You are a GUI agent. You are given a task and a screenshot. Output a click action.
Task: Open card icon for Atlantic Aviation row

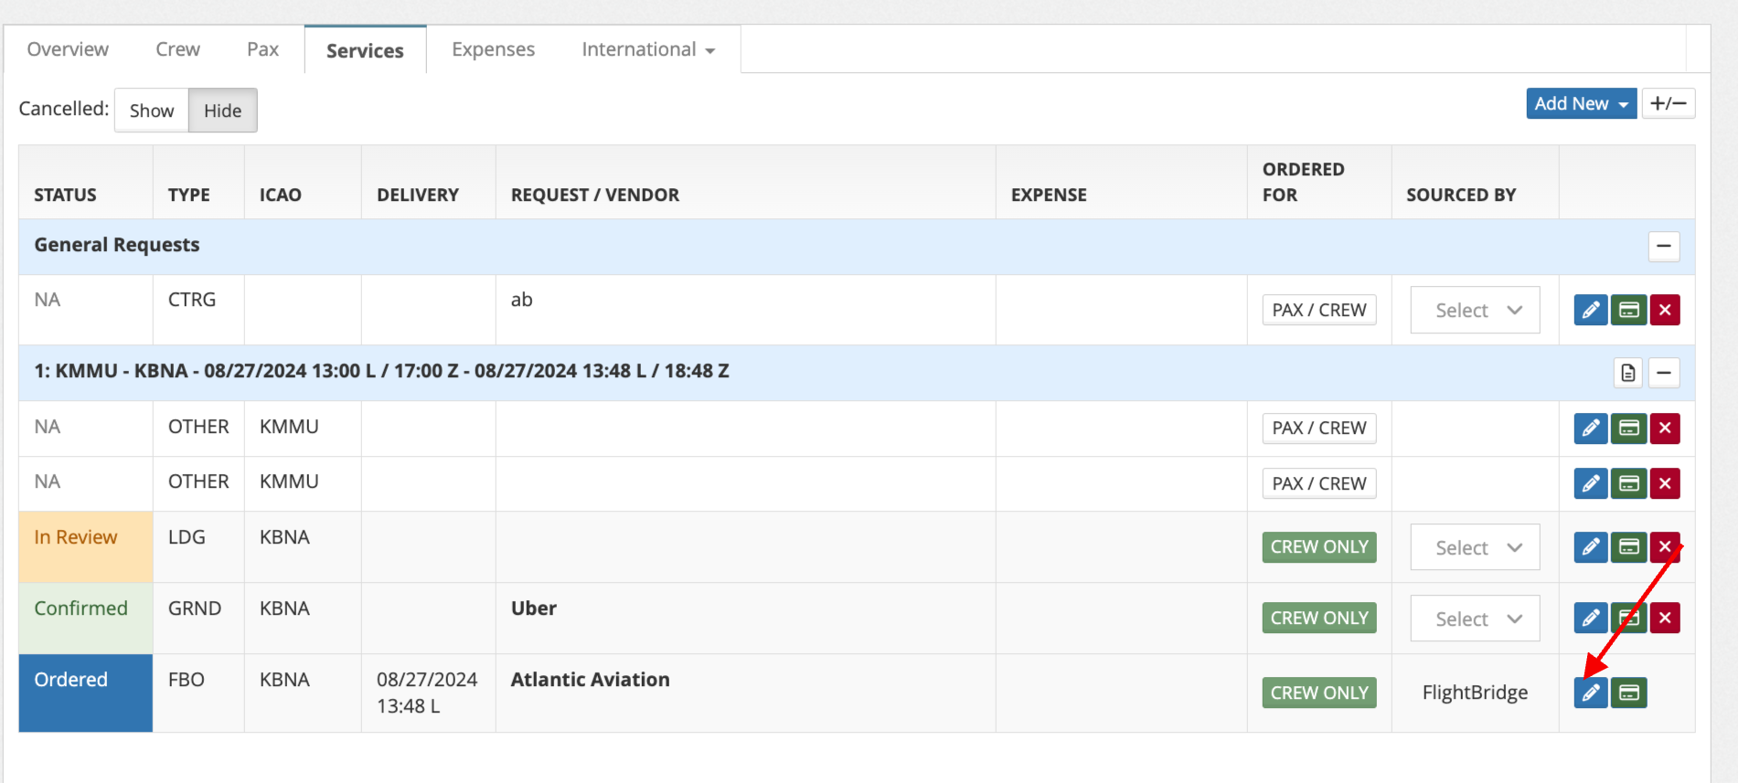tap(1628, 693)
